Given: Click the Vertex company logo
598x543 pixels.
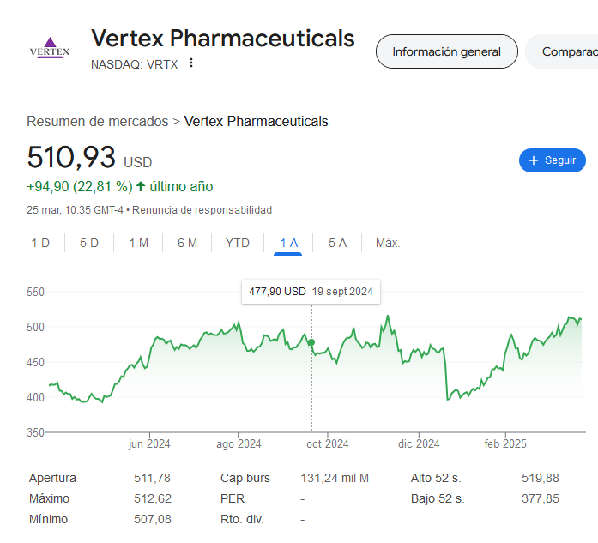Looking at the screenshot, I should click(x=50, y=48).
